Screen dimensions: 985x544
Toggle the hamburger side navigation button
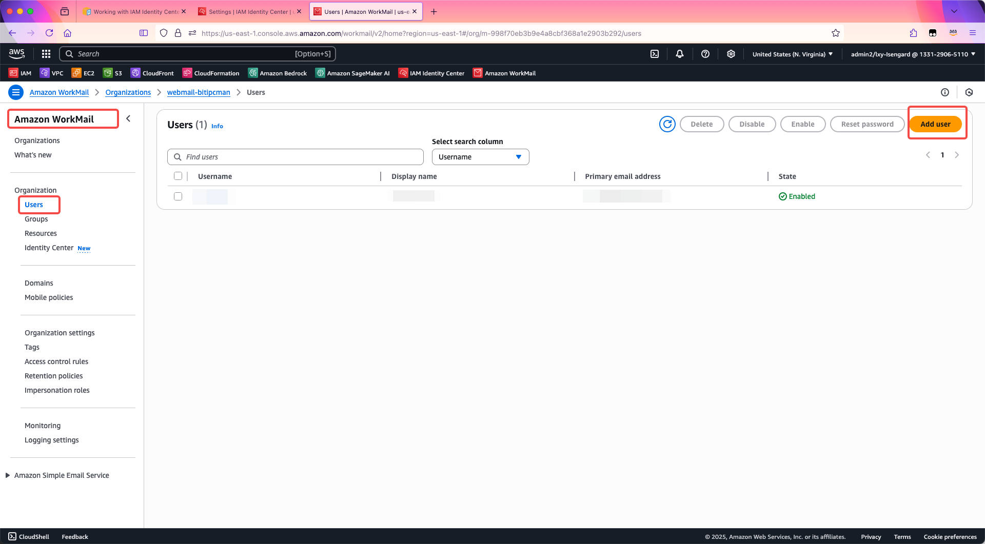coord(16,92)
